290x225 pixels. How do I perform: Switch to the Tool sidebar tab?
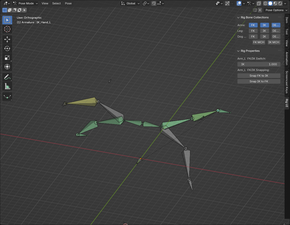click(x=287, y=31)
